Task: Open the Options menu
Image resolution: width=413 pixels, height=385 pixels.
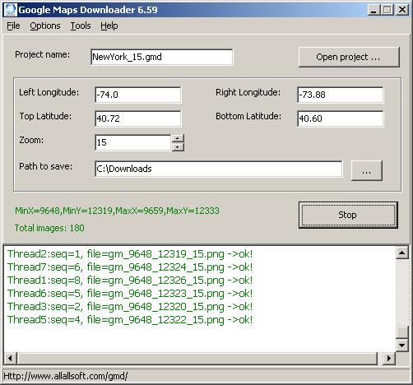Action: (x=45, y=26)
